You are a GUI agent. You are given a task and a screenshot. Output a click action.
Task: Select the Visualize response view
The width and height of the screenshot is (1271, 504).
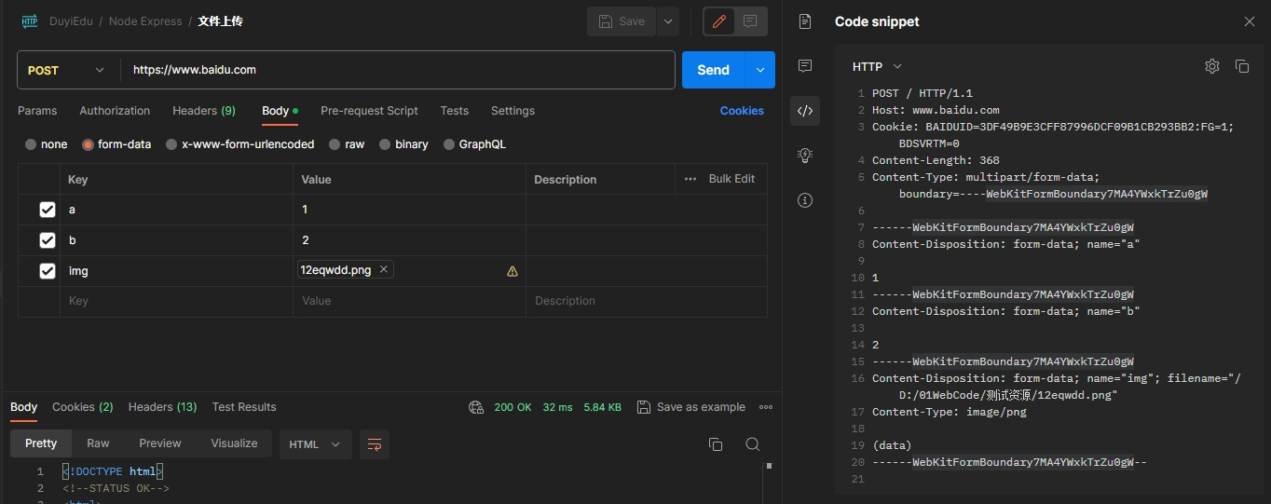pyautogui.click(x=234, y=443)
